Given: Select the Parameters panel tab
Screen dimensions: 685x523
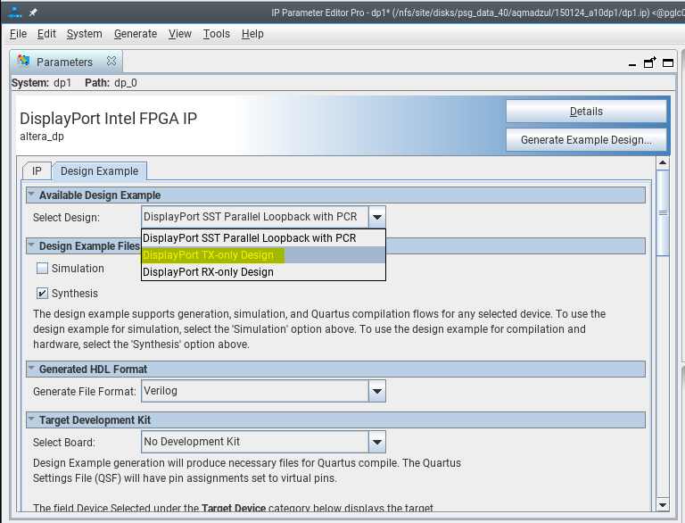Looking at the screenshot, I should 65,62.
